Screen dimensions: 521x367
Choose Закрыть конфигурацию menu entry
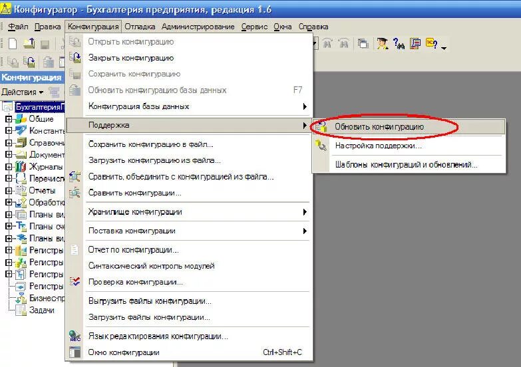pyautogui.click(x=189, y=58)
